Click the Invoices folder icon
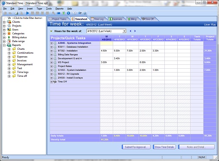 [14, 61]
